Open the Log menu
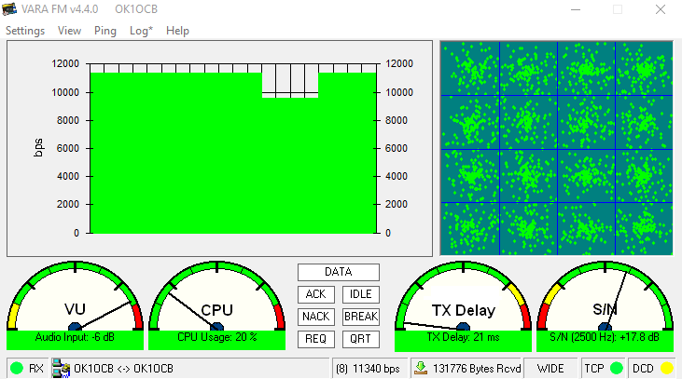The image size is (682, 379). point(142,31)
